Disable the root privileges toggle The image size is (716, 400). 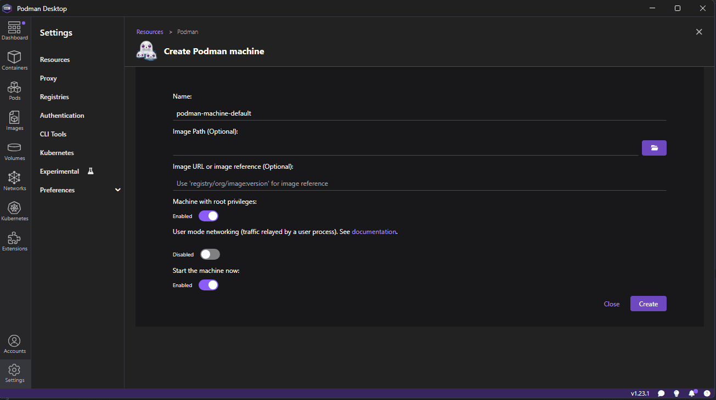click(x=208, y=216)
